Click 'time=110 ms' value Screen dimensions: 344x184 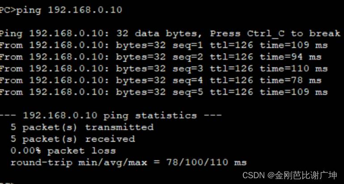tap(294, 69)
